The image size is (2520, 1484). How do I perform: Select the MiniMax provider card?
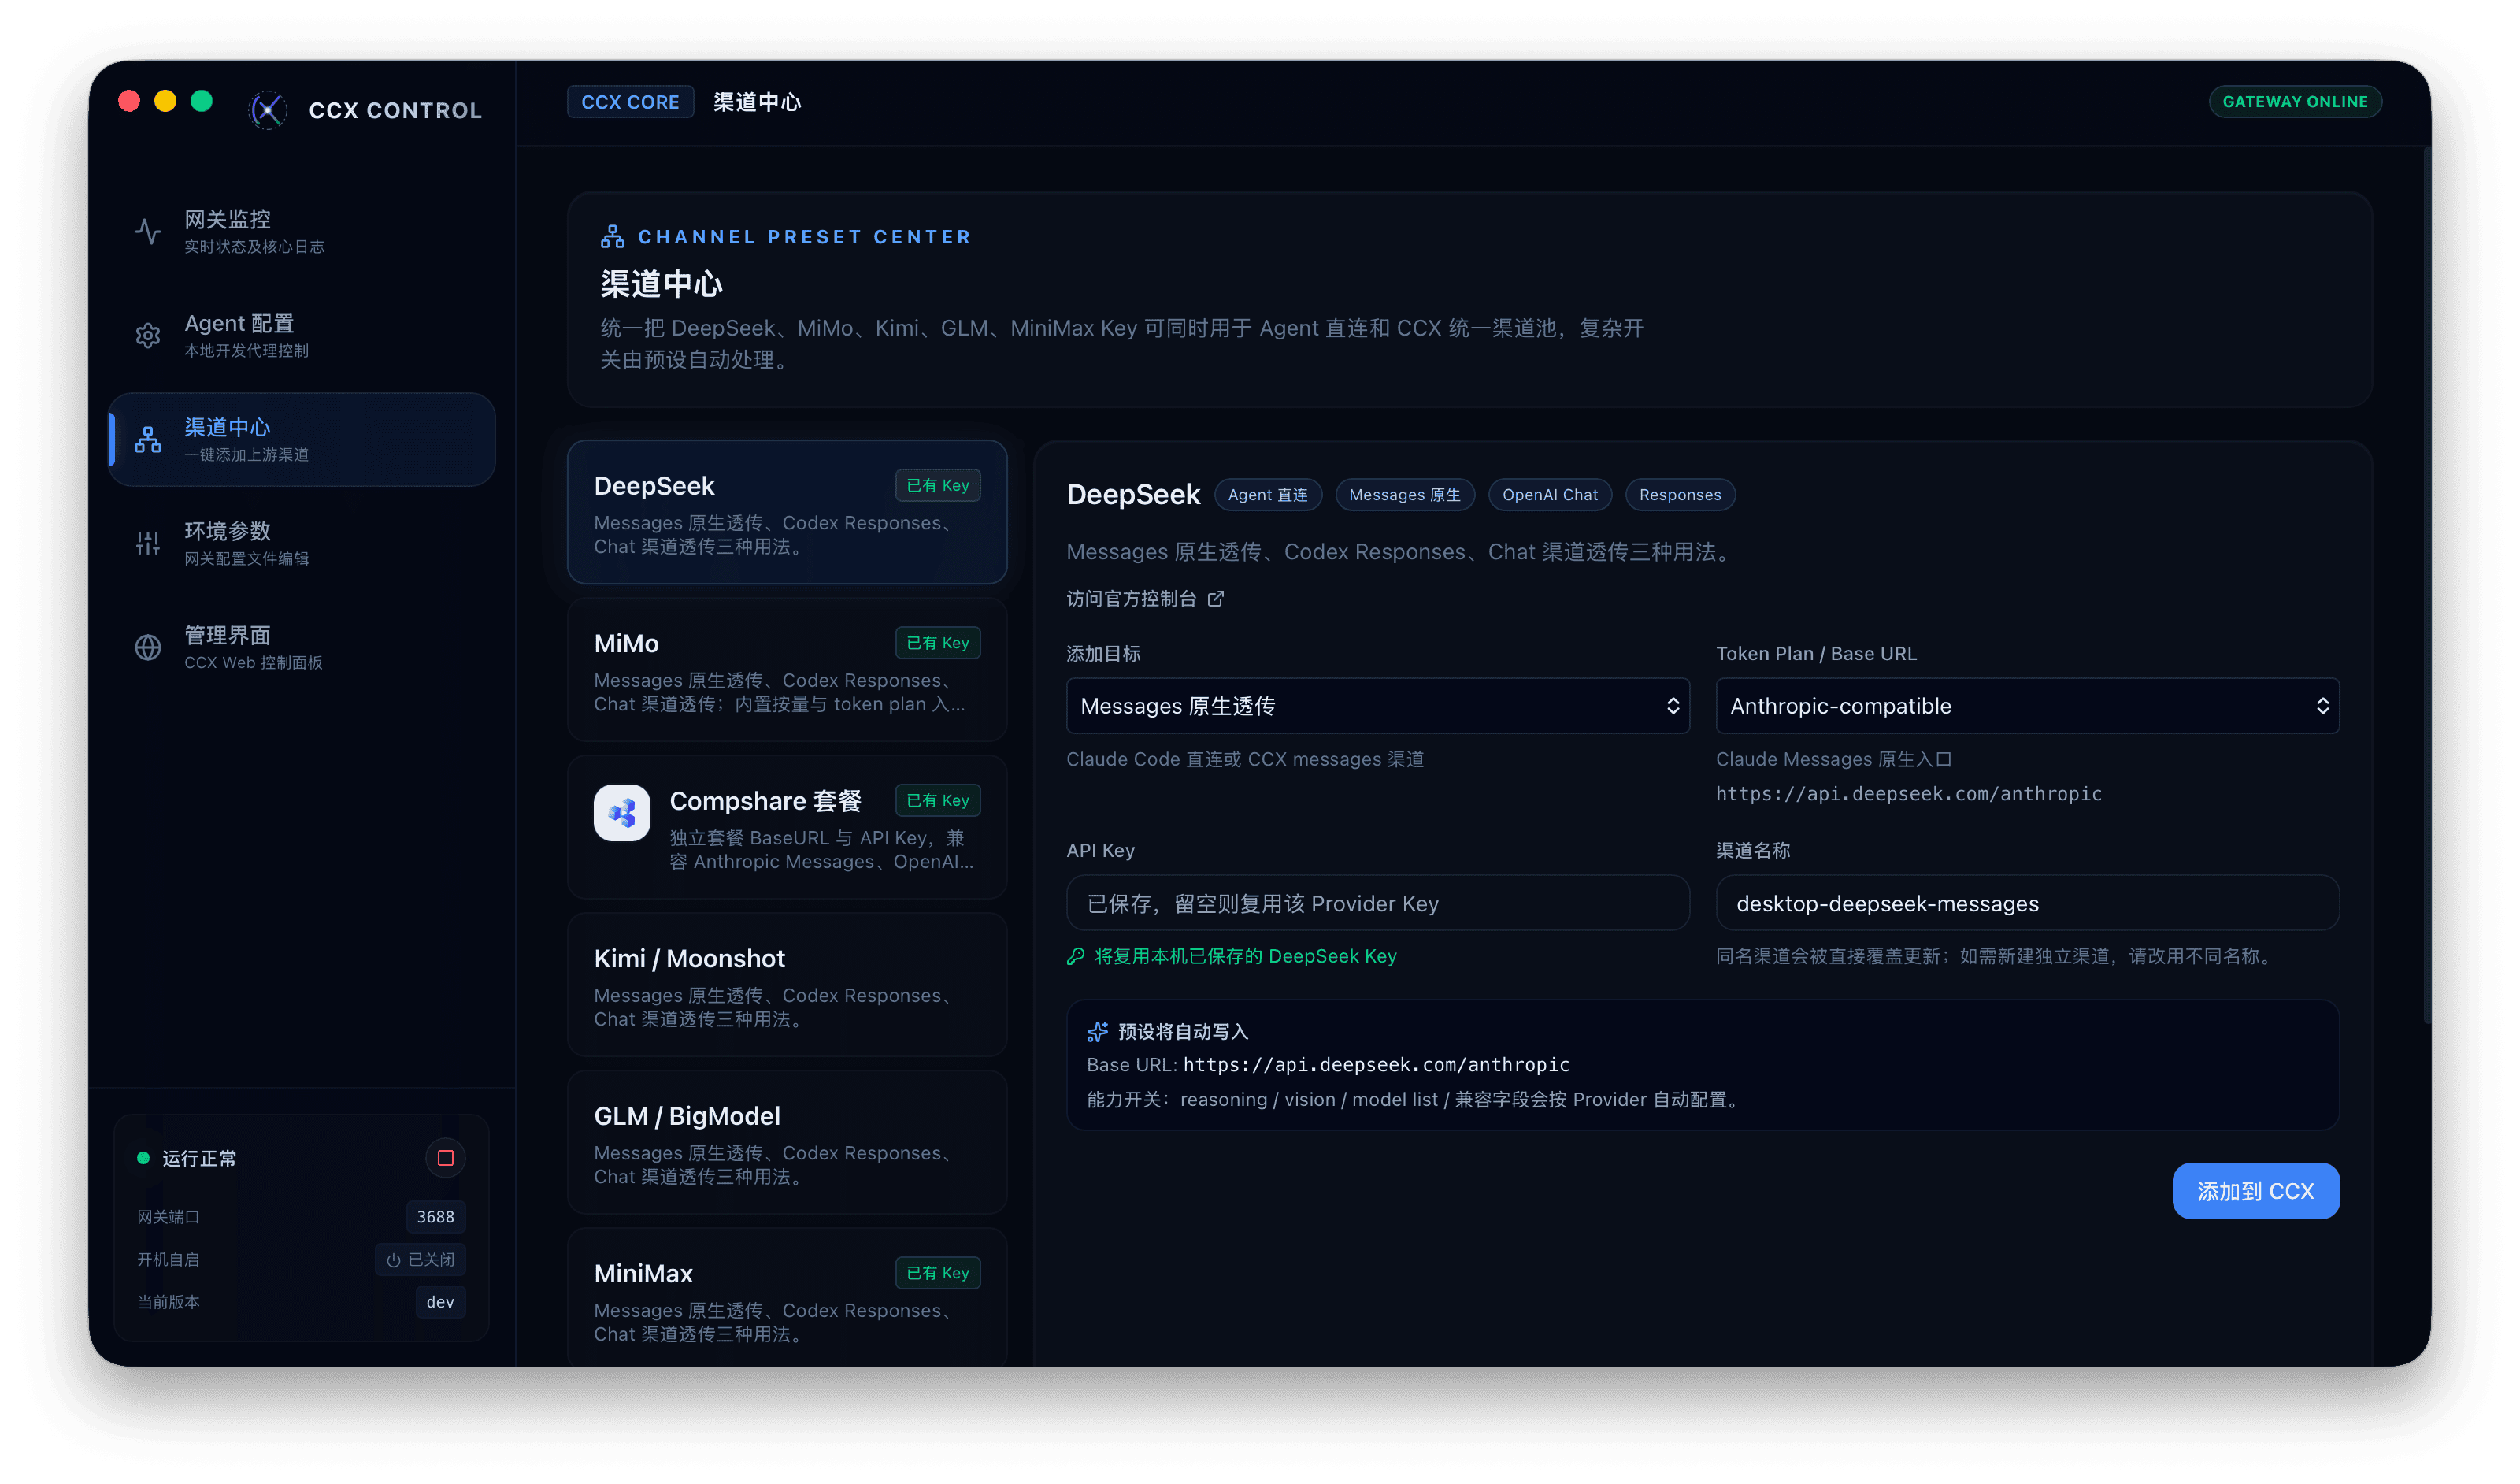787,1298
